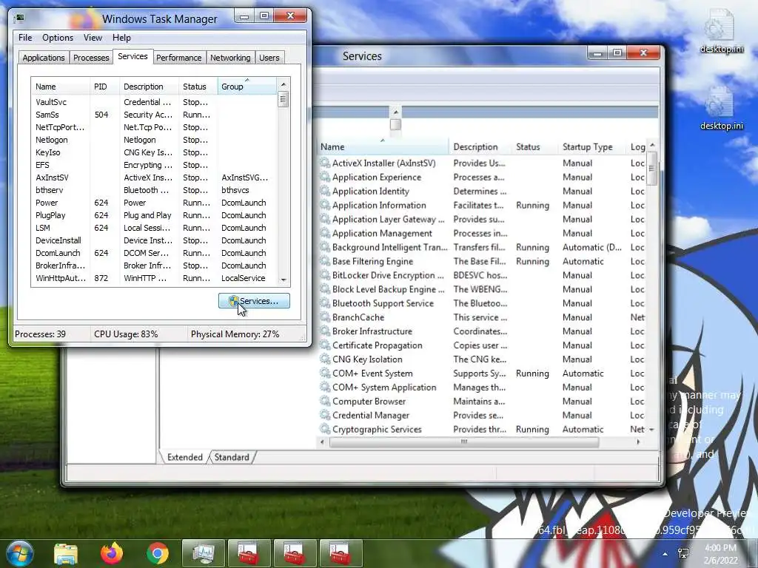Click gear icon of Base Filtering Engine

tap(325, 261)
